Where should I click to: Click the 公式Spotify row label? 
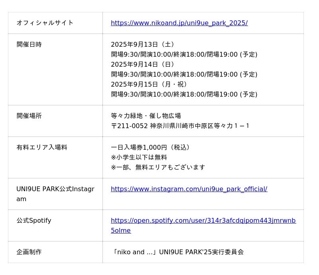34,221
